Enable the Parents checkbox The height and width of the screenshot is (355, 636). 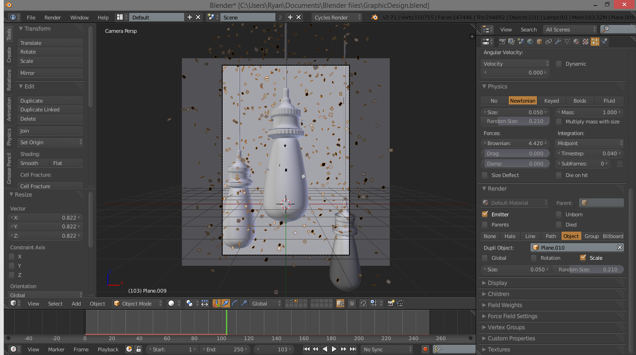pos(485,225)
